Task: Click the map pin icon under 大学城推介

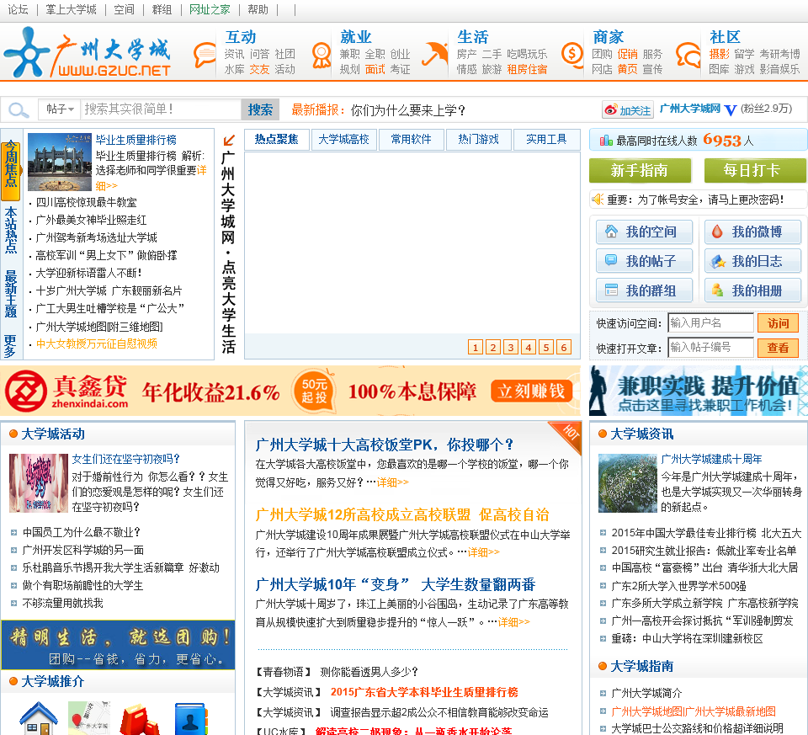Action: (89, 718)
